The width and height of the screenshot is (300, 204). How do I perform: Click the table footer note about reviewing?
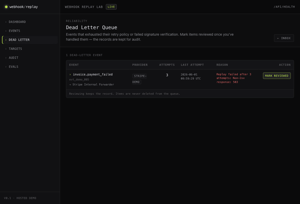[124, 94]
